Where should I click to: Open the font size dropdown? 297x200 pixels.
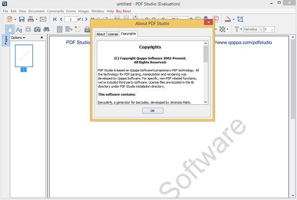pyautogui.click(x=269, y=29)
